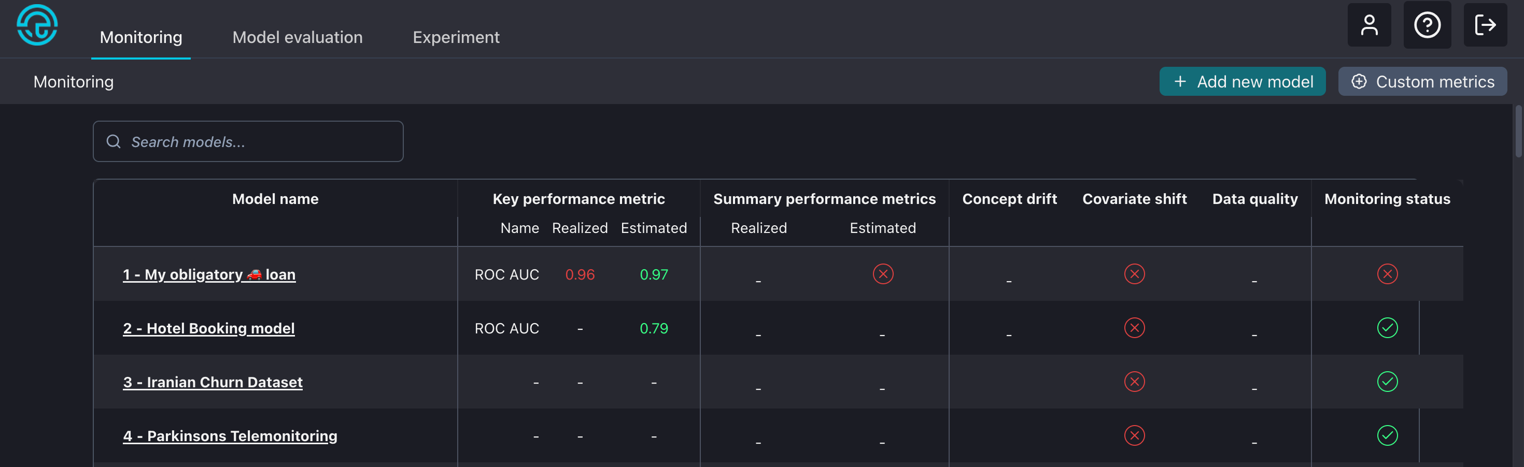
Task: Open the Hotel Booking model details link
Action: pyautogui.click(x=209, y=328)
